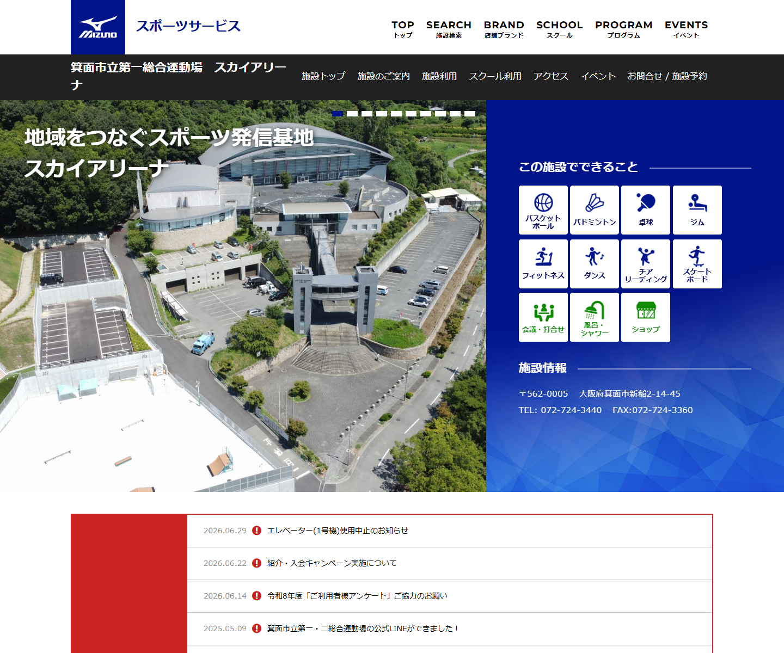Open the 会議・打合せ meeting icon
Screen dimensions: 784x653
[x=543, y=317]
